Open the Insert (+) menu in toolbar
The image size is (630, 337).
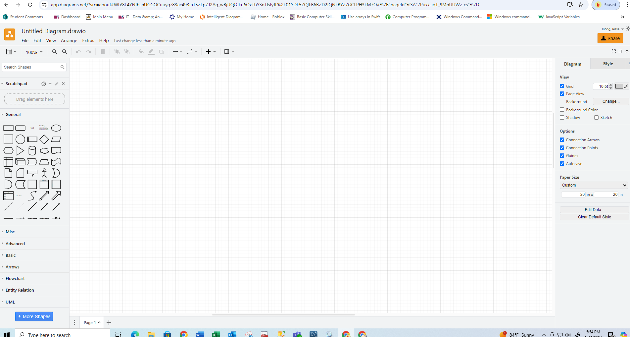pos(209,52)
